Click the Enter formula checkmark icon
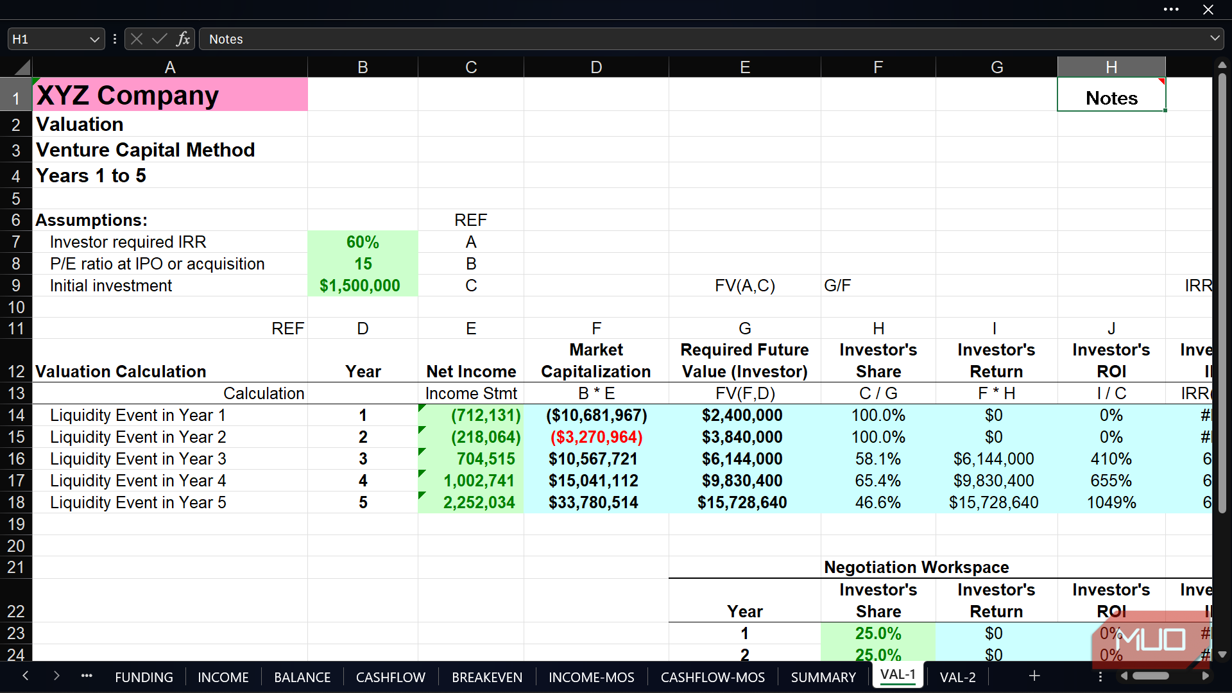This screenshot has width=1232, height=693. (159, 39)
